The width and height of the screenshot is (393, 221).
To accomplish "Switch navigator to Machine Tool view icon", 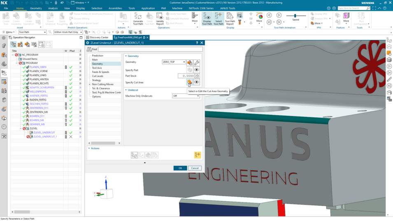I will (20, 44).
